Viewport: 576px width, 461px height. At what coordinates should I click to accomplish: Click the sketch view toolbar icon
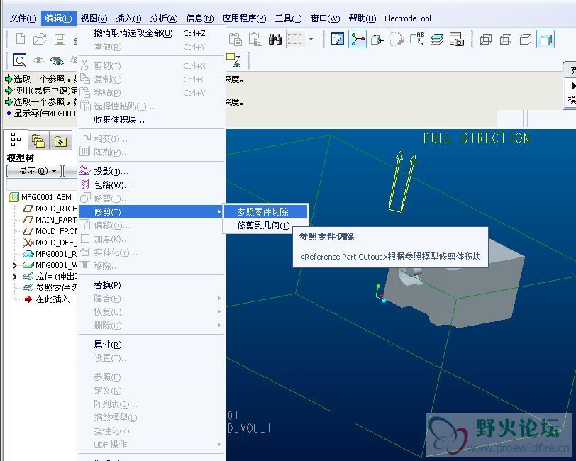(337, 39)
